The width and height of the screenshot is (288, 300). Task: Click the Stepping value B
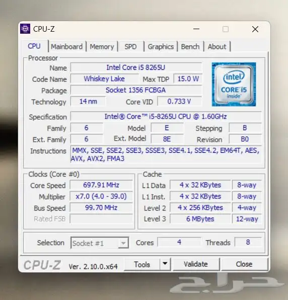point(245,128)
